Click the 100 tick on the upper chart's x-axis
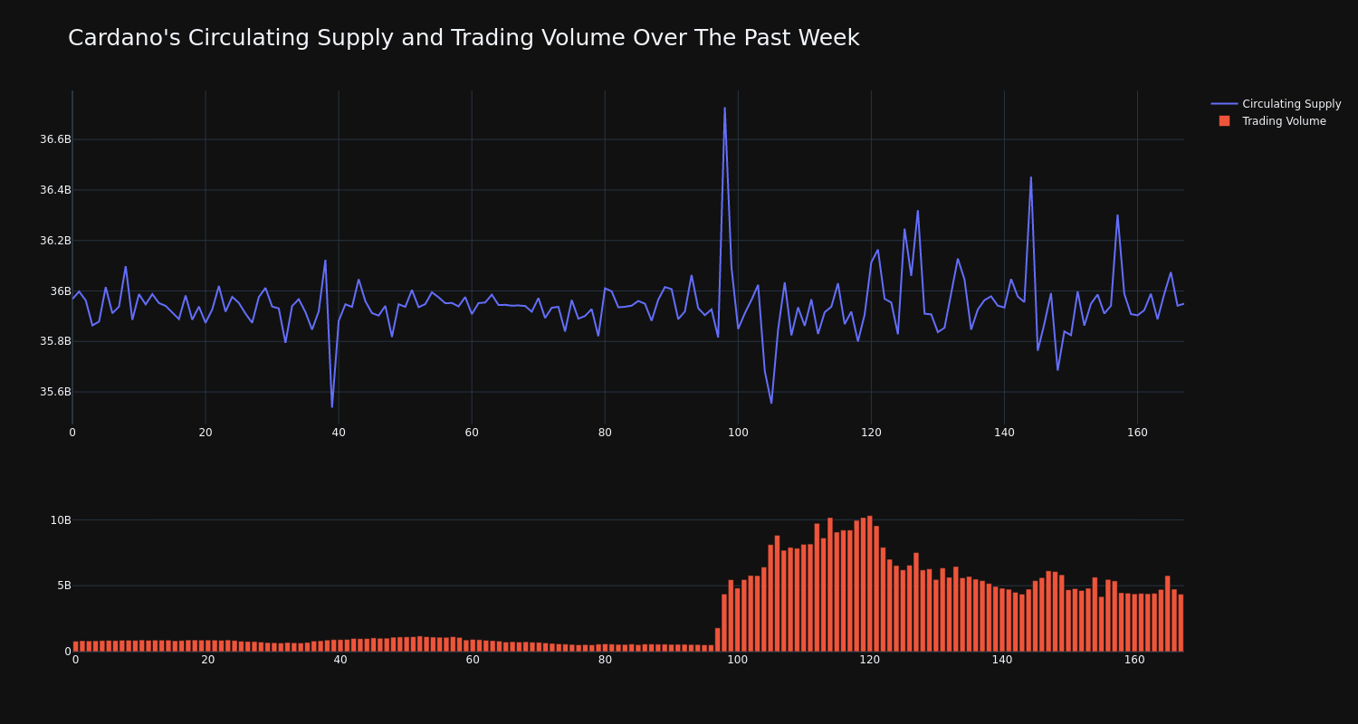The height and width of the screenshot is (724, 1358). [738, 433]
